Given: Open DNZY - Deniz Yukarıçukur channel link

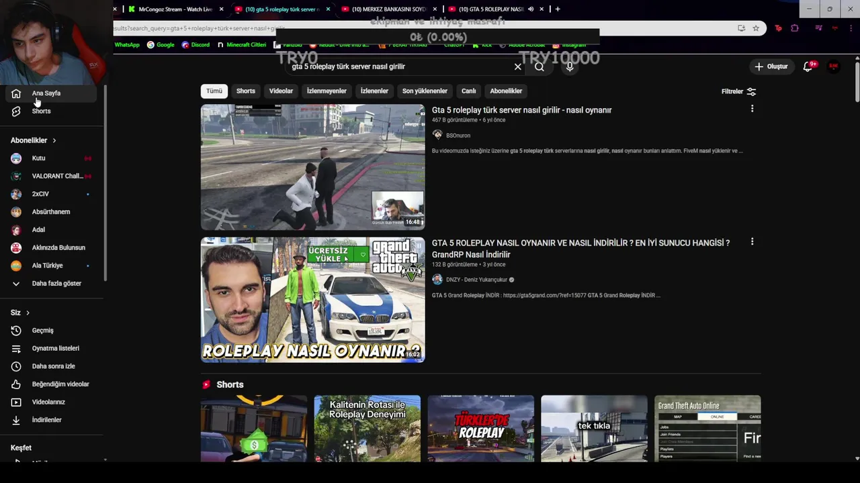Looking at the screenshot, I should point(476,280).
